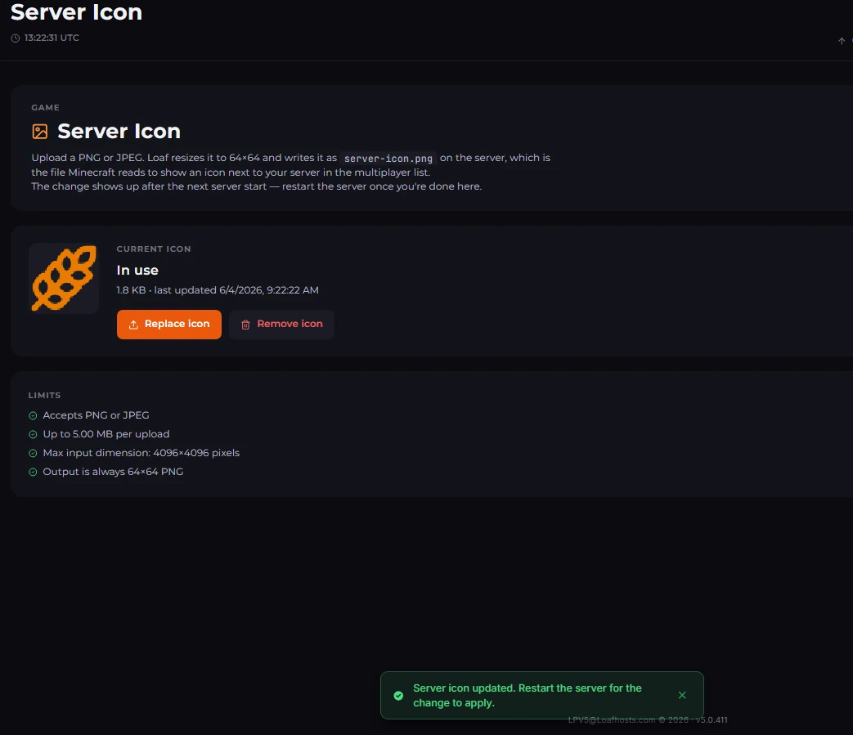This screenshot has width=853, height=735.
Task: Click 'Output is always 64×64 PNG' text
Action: coord(113,472)
